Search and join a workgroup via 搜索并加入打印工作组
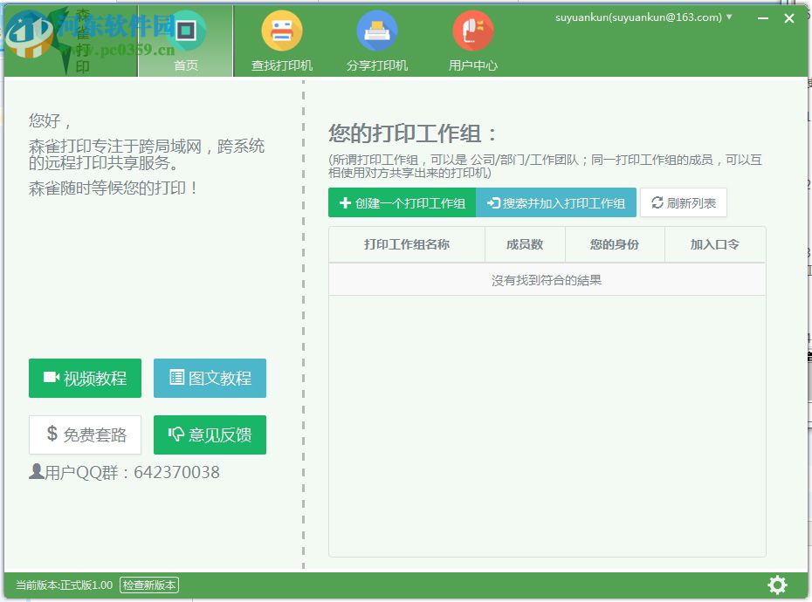Viewport: 812px width, 602px height. 556,202
